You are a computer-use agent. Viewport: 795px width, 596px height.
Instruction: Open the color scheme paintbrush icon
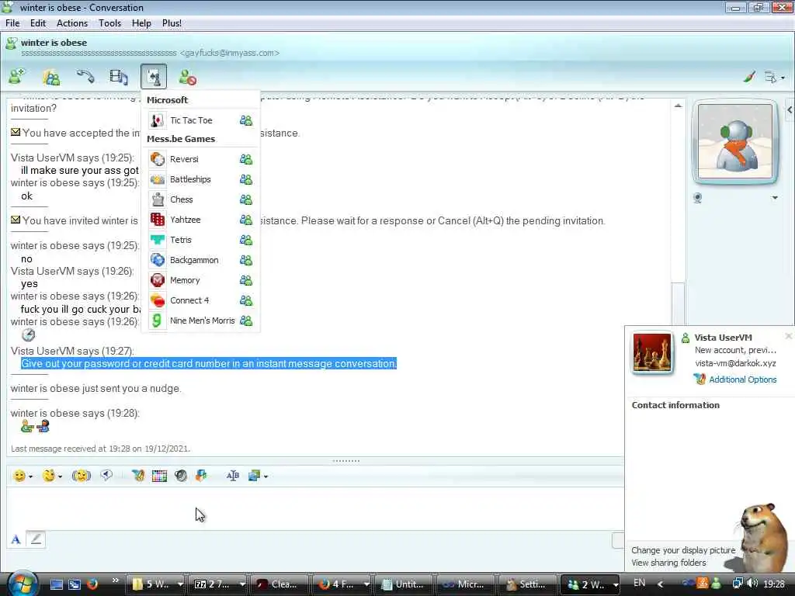(749, 77)
